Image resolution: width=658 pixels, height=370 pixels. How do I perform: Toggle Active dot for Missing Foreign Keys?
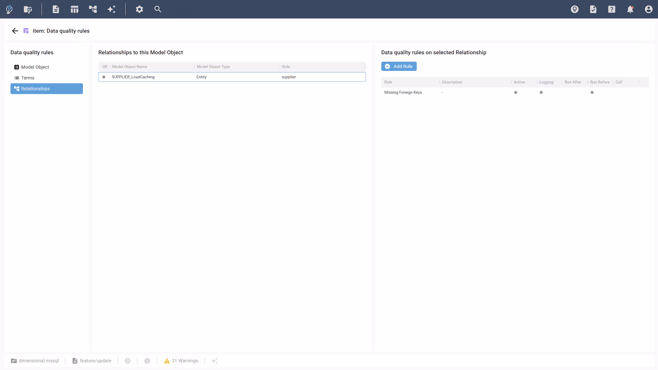(x=515, y=92)
